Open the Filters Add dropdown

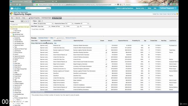click(40, 21)
